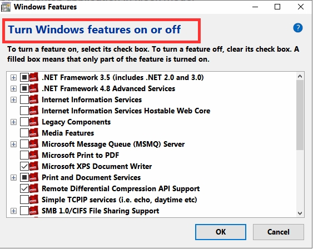
Task: Click the scrollbar down arrow
Action: tap(300, 213)
